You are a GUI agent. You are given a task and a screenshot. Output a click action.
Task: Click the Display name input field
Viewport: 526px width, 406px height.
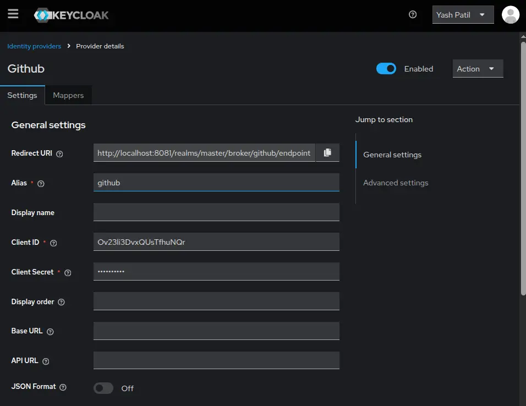tap(217, 212)
